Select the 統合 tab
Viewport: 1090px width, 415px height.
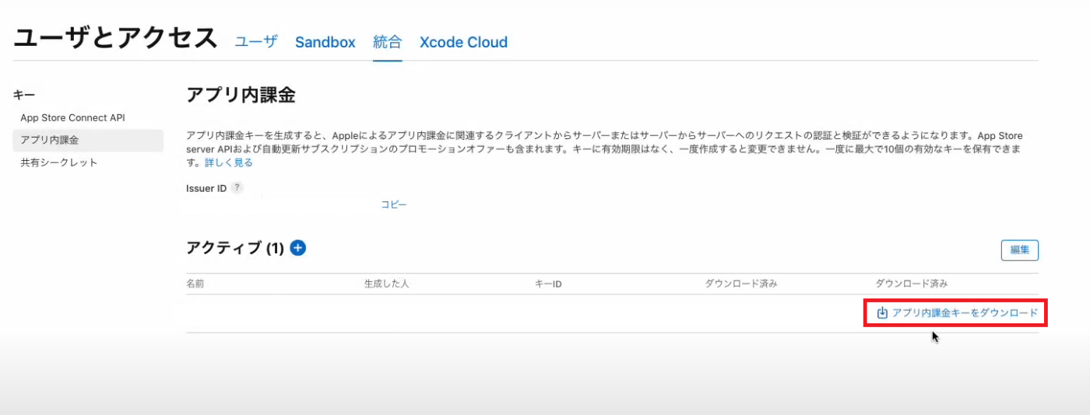(x=387, y=42)
